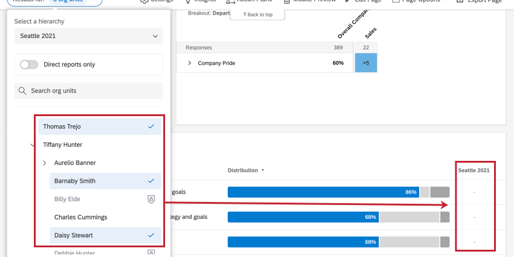The height and width of the screenshot is (257, 514).
Task: Click the Company Pride category label
Action: coord(216,63)
